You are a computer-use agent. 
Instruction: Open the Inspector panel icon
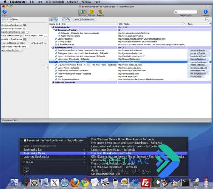coord(206,13)
